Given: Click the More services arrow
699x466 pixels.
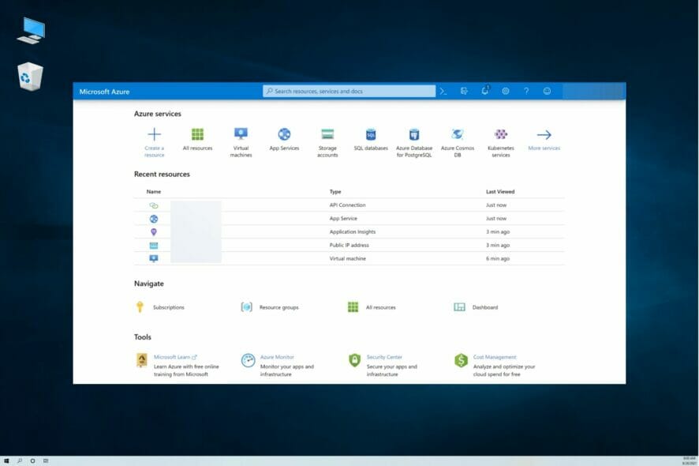Looking at the screenshot, I should tap(544, 135).
